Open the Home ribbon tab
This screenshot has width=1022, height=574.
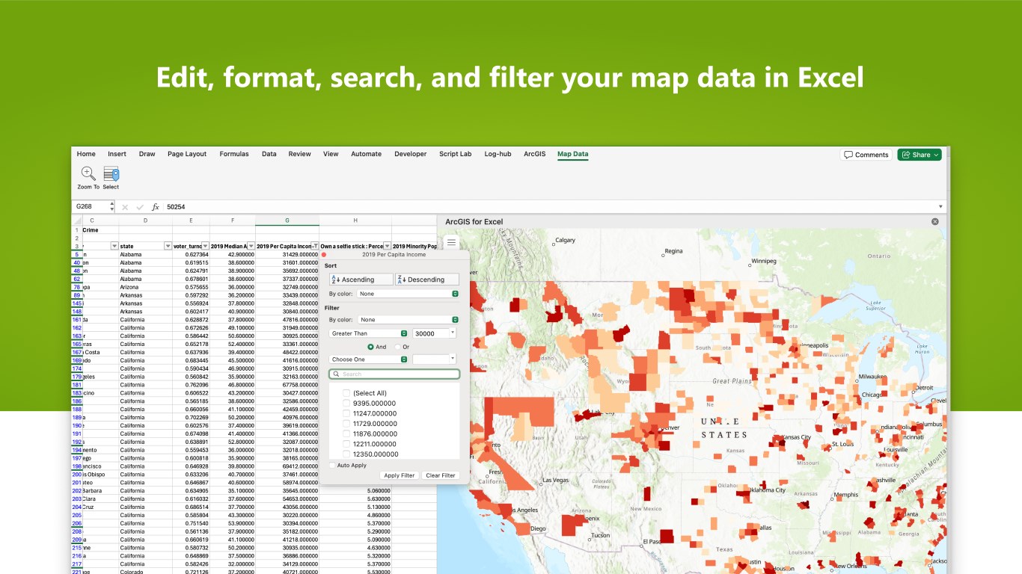(x=86, y=154)
